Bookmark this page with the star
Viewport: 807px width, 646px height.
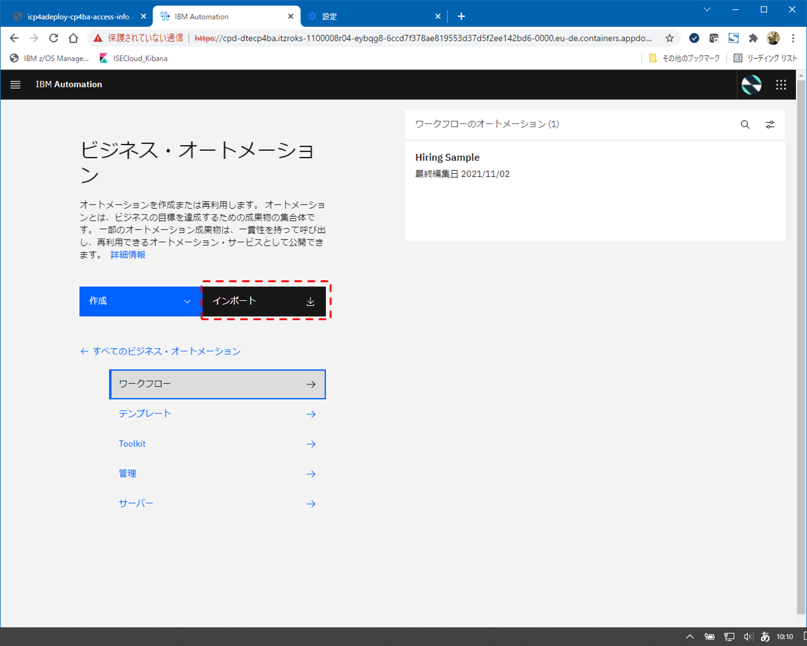point(669,38)
